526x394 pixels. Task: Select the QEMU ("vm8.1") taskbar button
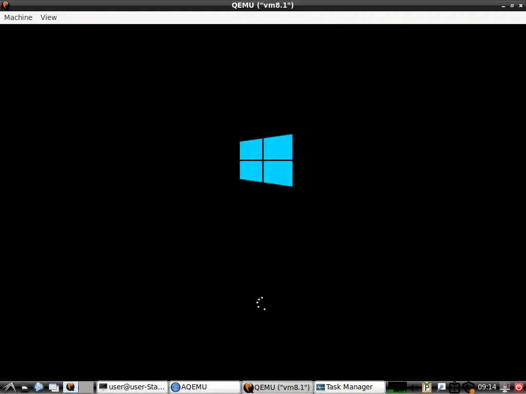point(277,387)
